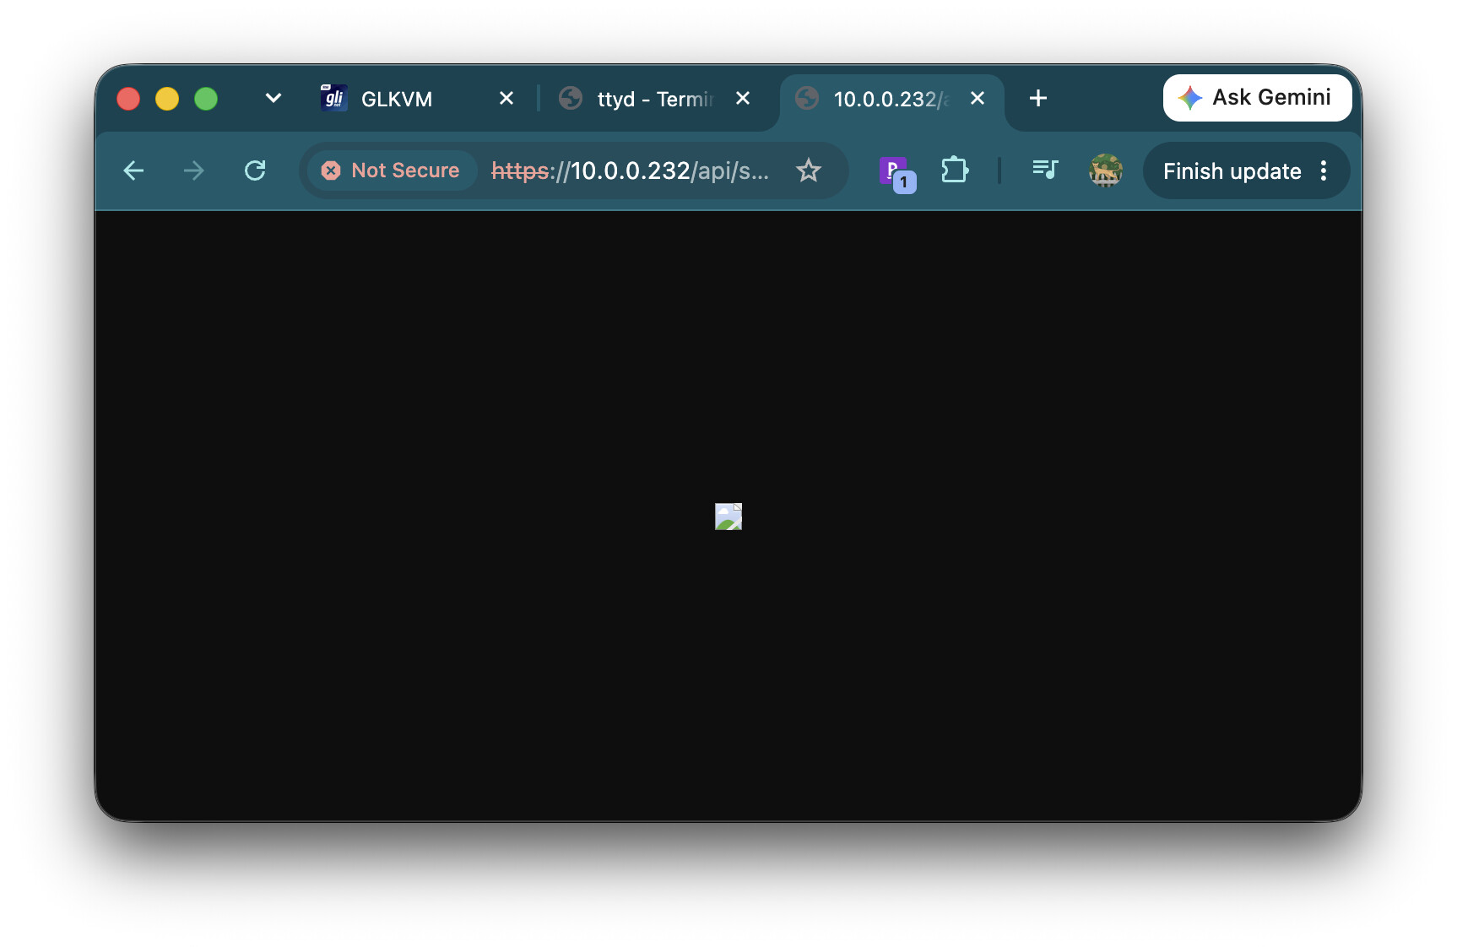Screen dimensions: 1457x947
Task: Click the Ask Gemini button
Action: [x=1257, y=98]
